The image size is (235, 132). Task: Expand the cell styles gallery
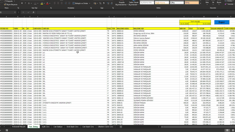pos(200,3)
